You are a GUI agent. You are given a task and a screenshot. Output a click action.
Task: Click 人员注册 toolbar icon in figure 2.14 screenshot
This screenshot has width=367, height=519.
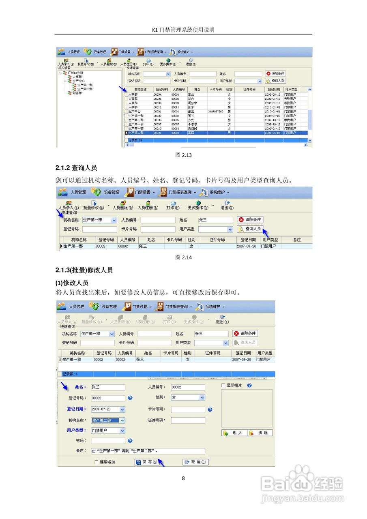coord(148,203)
